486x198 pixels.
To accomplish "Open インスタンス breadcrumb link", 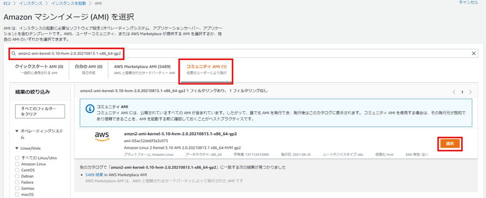I will coord(30,3).
